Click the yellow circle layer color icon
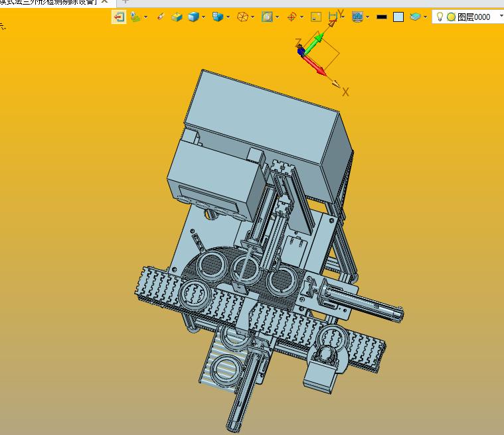 452,17
